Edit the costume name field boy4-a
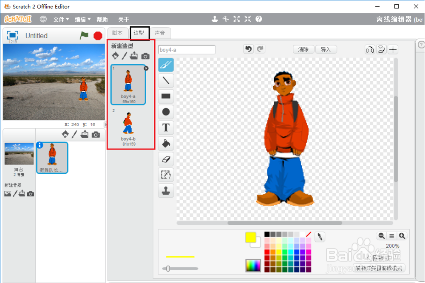Image resolution: width=425 pixels, height=283 pixels. coord(187,50)
